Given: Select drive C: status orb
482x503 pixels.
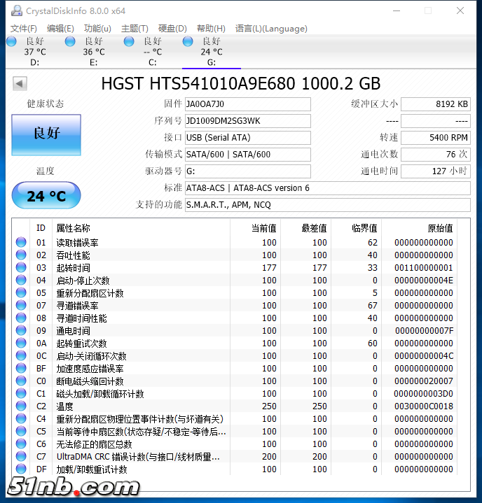Looking at the screenshot, I should coord(129,42).
